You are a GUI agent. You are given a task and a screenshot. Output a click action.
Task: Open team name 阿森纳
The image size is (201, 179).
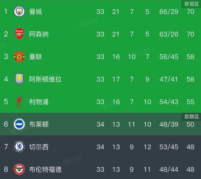click(39, 34)
